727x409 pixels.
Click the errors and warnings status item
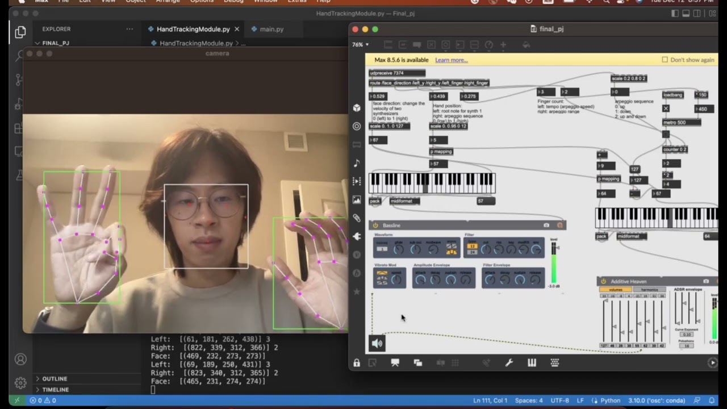[x=43, y=400]
